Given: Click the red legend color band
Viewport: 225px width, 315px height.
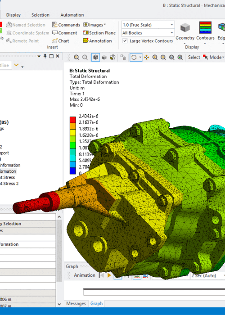Looking at the screenshot, I should tap(73, 120).
